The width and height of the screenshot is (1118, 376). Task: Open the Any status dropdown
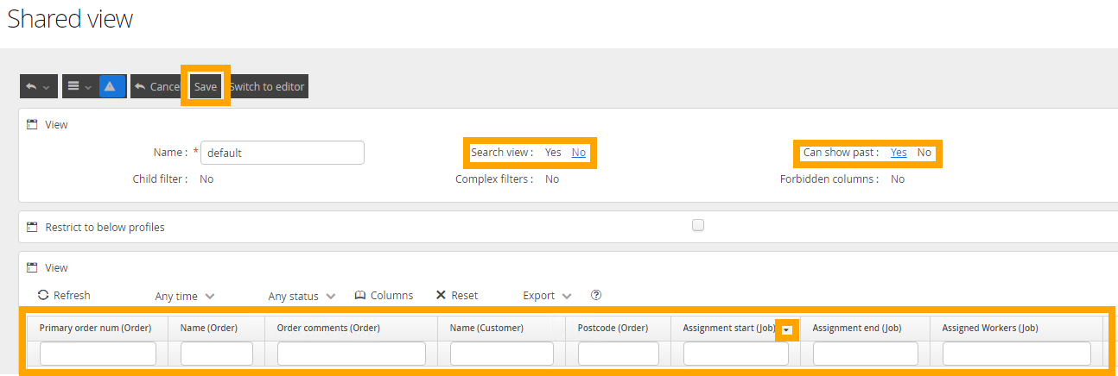coord(302,296)
